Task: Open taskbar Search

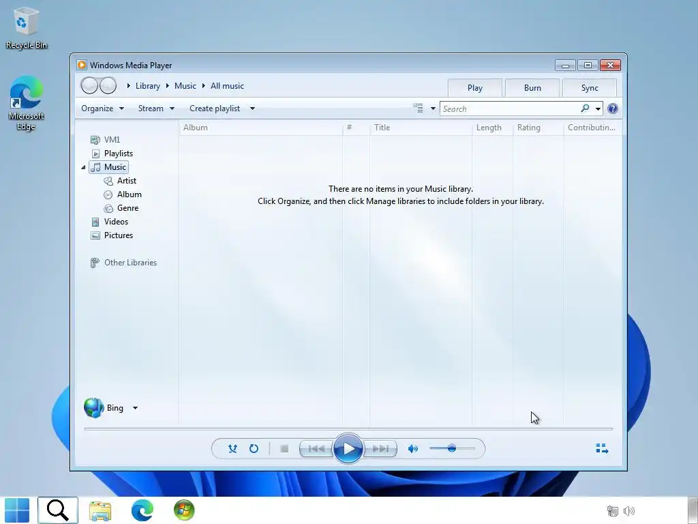Action: 58,510
